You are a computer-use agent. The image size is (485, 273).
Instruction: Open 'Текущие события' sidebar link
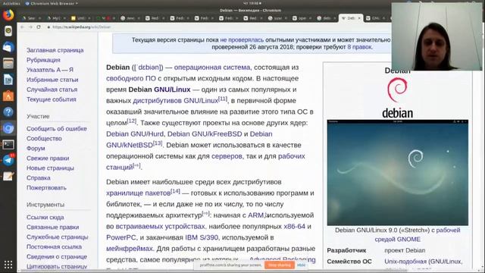click(x=52, y=99)
